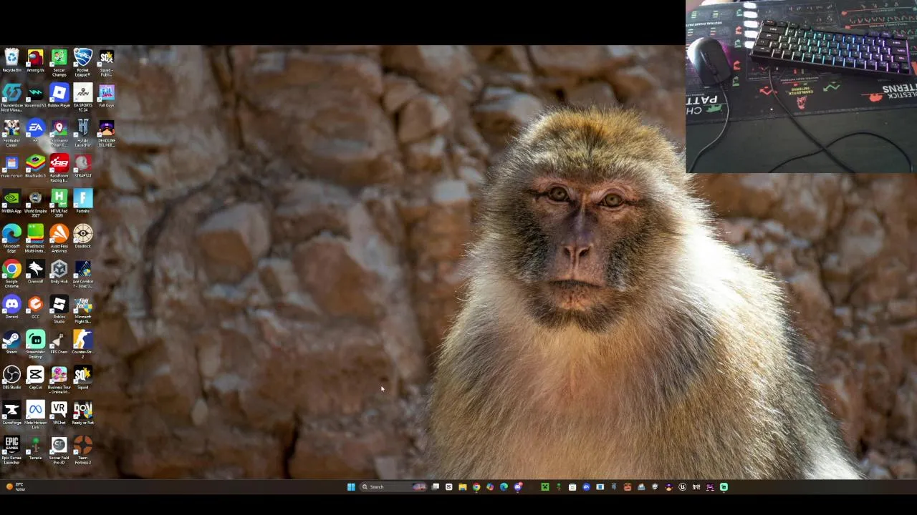Open the Deadlock desktop shortcut
Viewport: 917px width, 515px height.
[82, 236]
